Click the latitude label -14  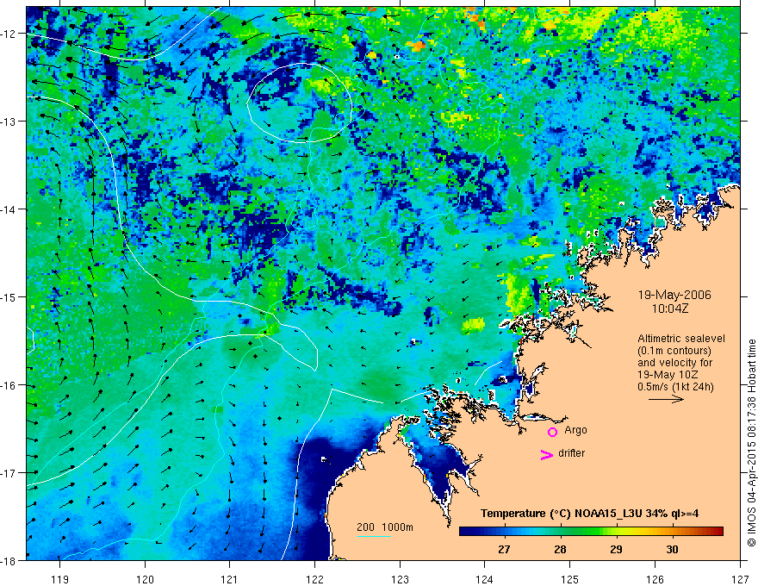(x=9, y=209)
